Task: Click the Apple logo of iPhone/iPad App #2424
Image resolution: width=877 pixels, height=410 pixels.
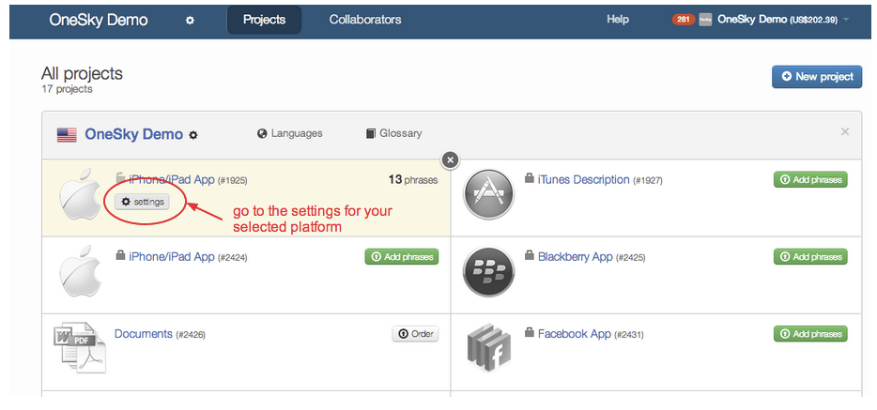Action: 81,271
